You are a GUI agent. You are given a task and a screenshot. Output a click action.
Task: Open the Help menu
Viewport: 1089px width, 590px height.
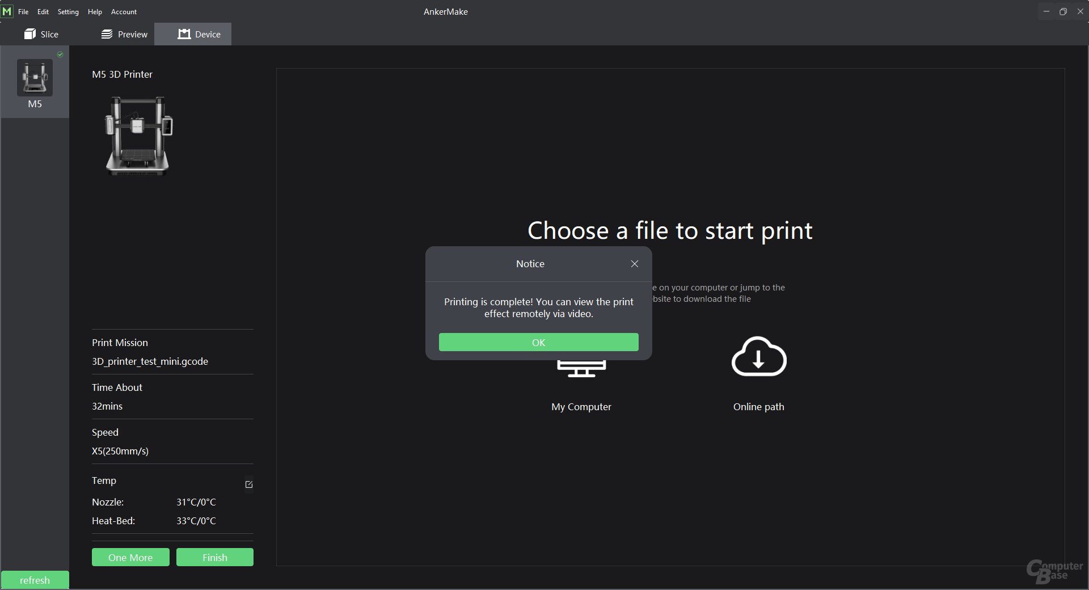tap(95, 11)
